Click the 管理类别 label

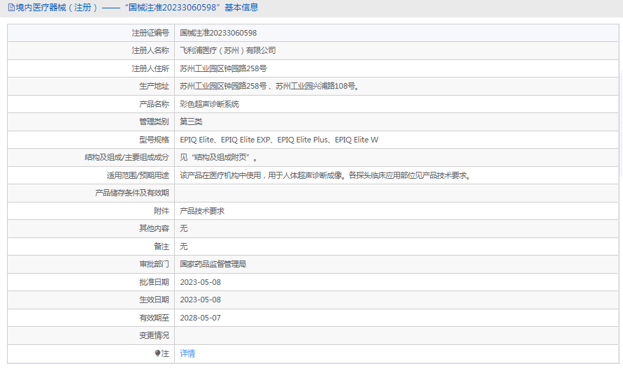point(154,122)
